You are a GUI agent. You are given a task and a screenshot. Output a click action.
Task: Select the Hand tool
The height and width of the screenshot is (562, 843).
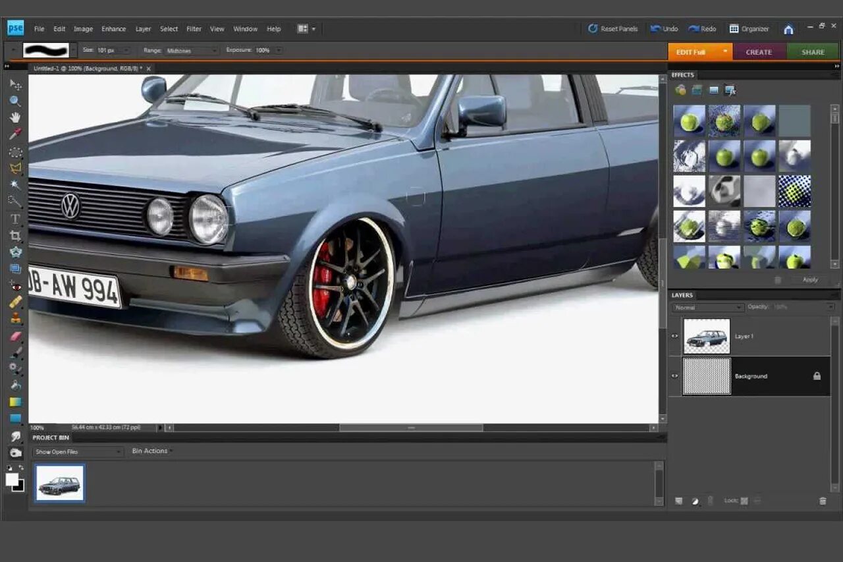[15, 118]
